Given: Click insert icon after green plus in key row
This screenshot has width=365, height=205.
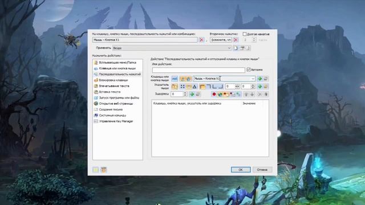Looking at the screenshot, I should coord(266,79).
